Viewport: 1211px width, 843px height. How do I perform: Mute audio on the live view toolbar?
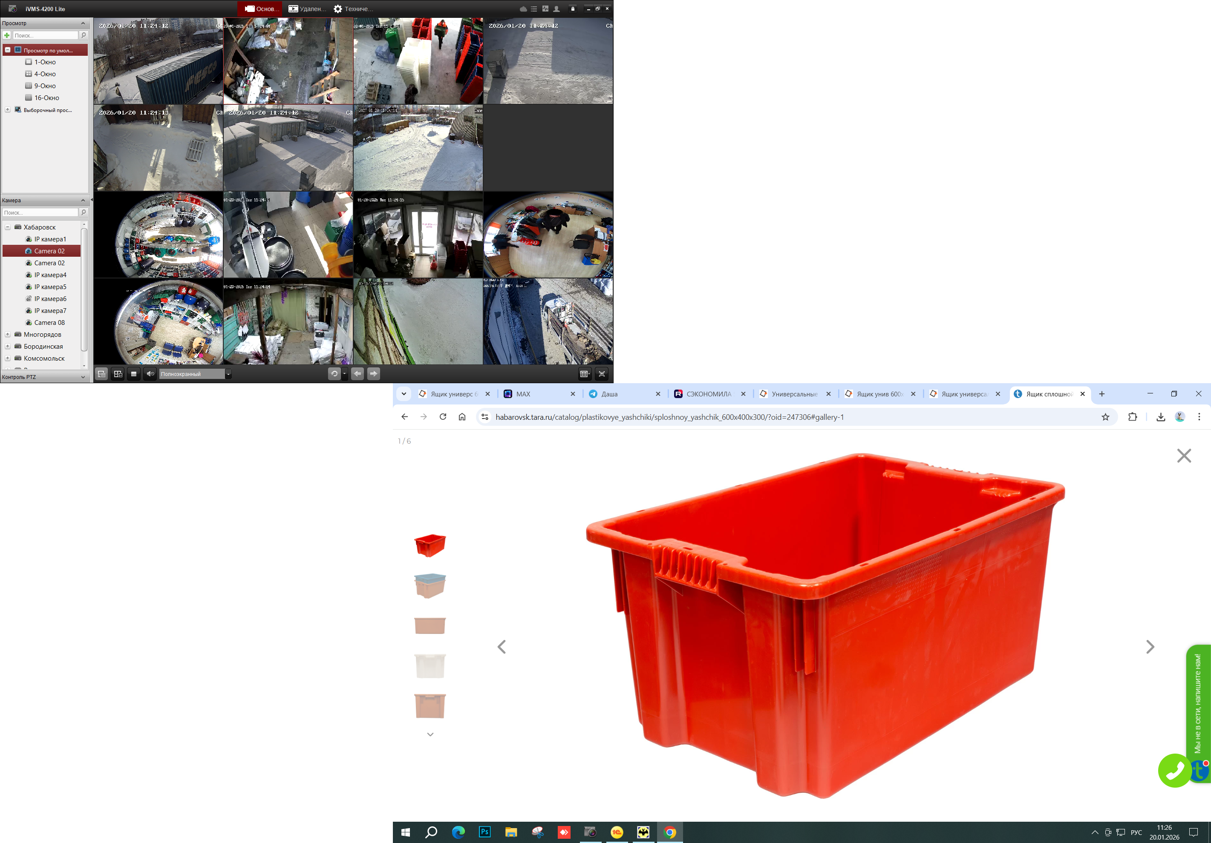[x=150, y=373]
